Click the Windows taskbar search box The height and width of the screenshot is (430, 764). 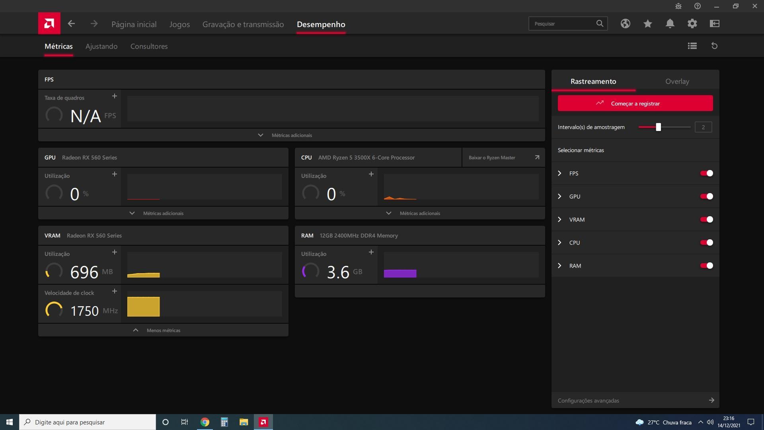click(x=88, y=422)
